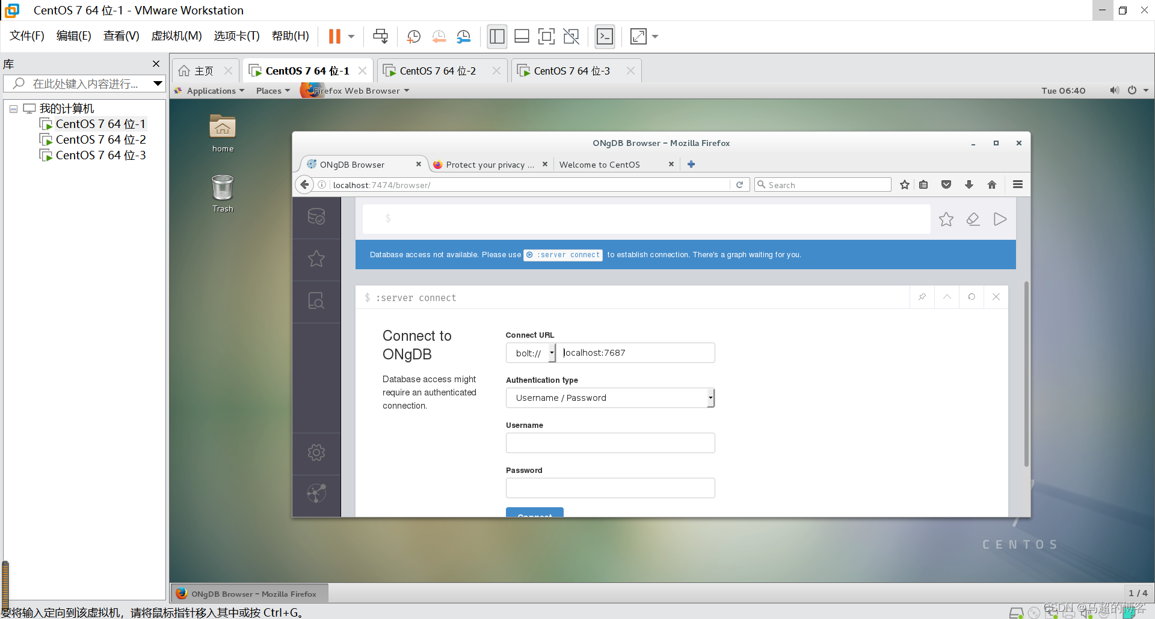
Task: Open VMware stretch guest icon
Action: tap(638, 37)
